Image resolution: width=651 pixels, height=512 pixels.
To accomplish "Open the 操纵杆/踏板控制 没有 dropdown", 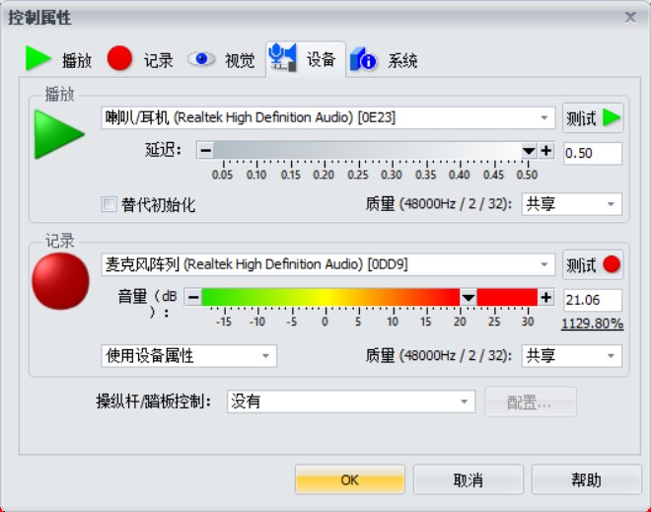I will tap(351, 402).
